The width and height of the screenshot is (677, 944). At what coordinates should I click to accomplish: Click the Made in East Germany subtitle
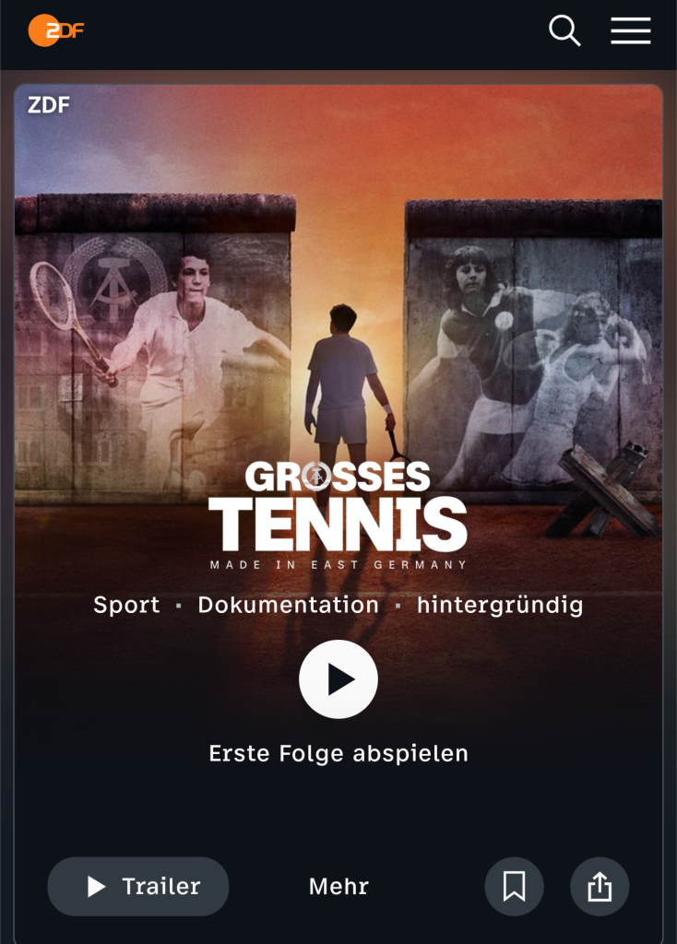tap(338, 565)
